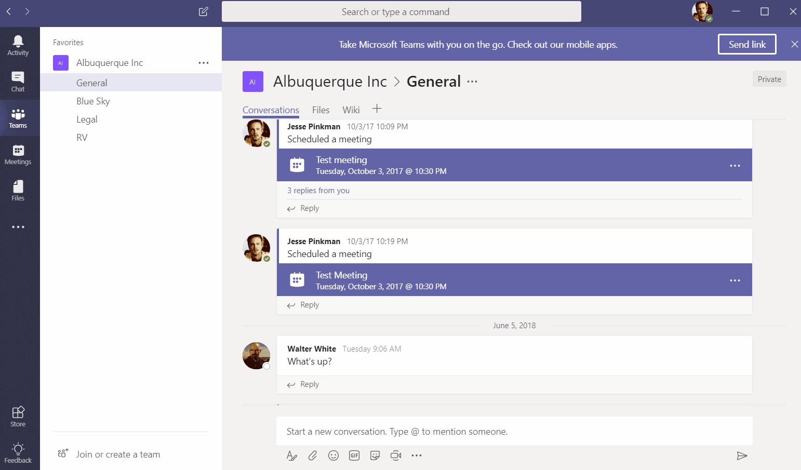Screen dimensions: 801x470
Task: Reply to the 10:09 PM meeting post
Action: (x=303, y=208)
